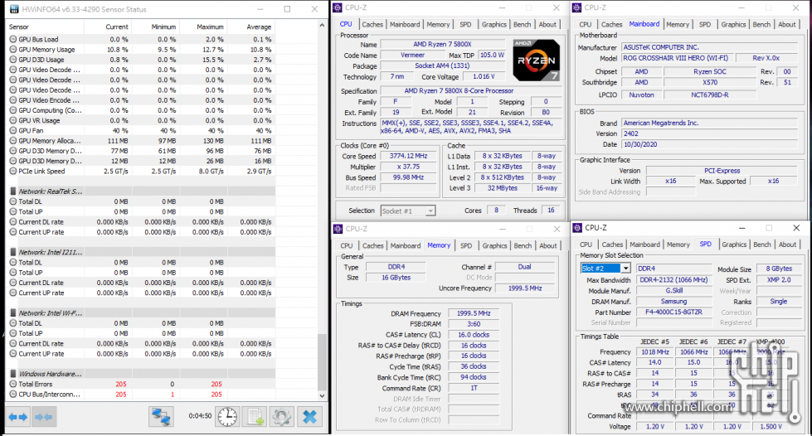This screenshot has width=812, height=436.
Task: Click the collapse-layout inward arrows icon in HWiNFO
Action: (x=43, y=417)
